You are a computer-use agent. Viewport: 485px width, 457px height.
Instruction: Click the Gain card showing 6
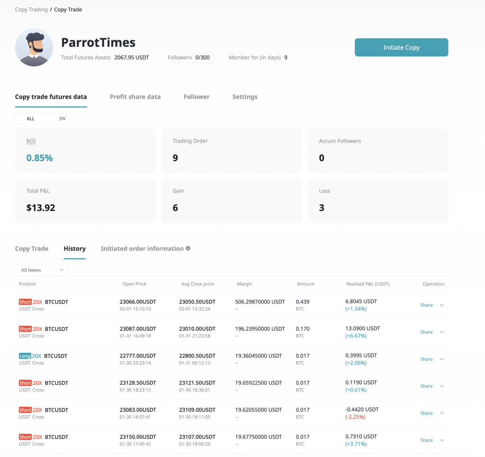[x=231, y=201]
